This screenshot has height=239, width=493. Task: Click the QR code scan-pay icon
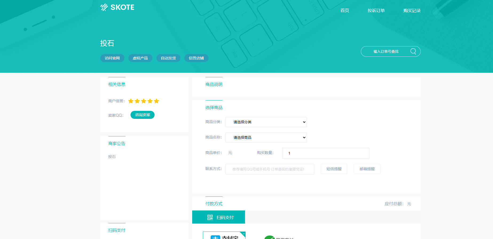pos(210,217)
